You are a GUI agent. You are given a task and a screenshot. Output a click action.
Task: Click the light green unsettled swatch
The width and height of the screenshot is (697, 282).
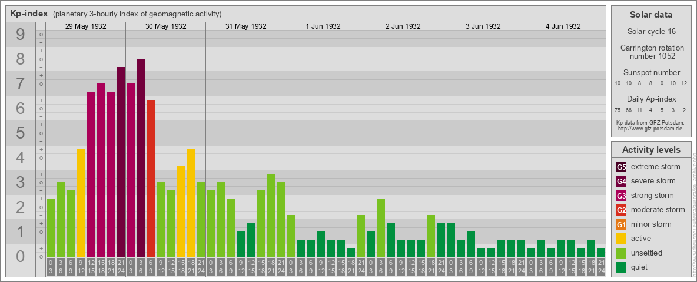click(x=621, y=253)
